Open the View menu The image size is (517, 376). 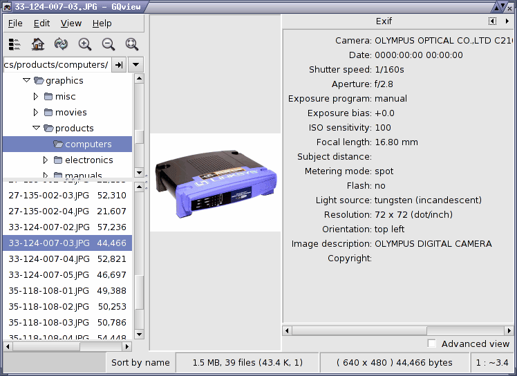click(x=71, y=23)
